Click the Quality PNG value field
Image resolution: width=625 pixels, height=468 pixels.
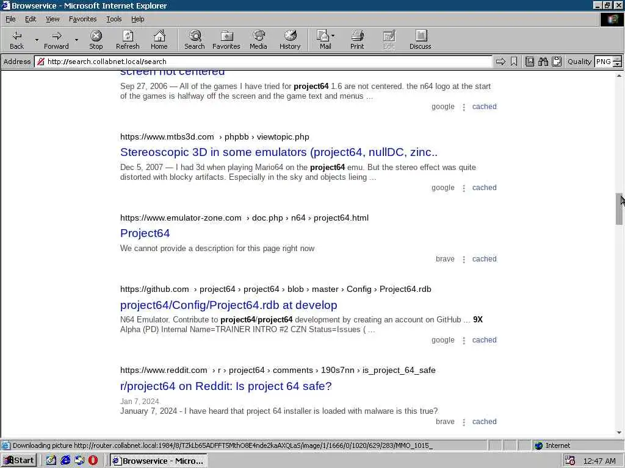tap(603, 62)
